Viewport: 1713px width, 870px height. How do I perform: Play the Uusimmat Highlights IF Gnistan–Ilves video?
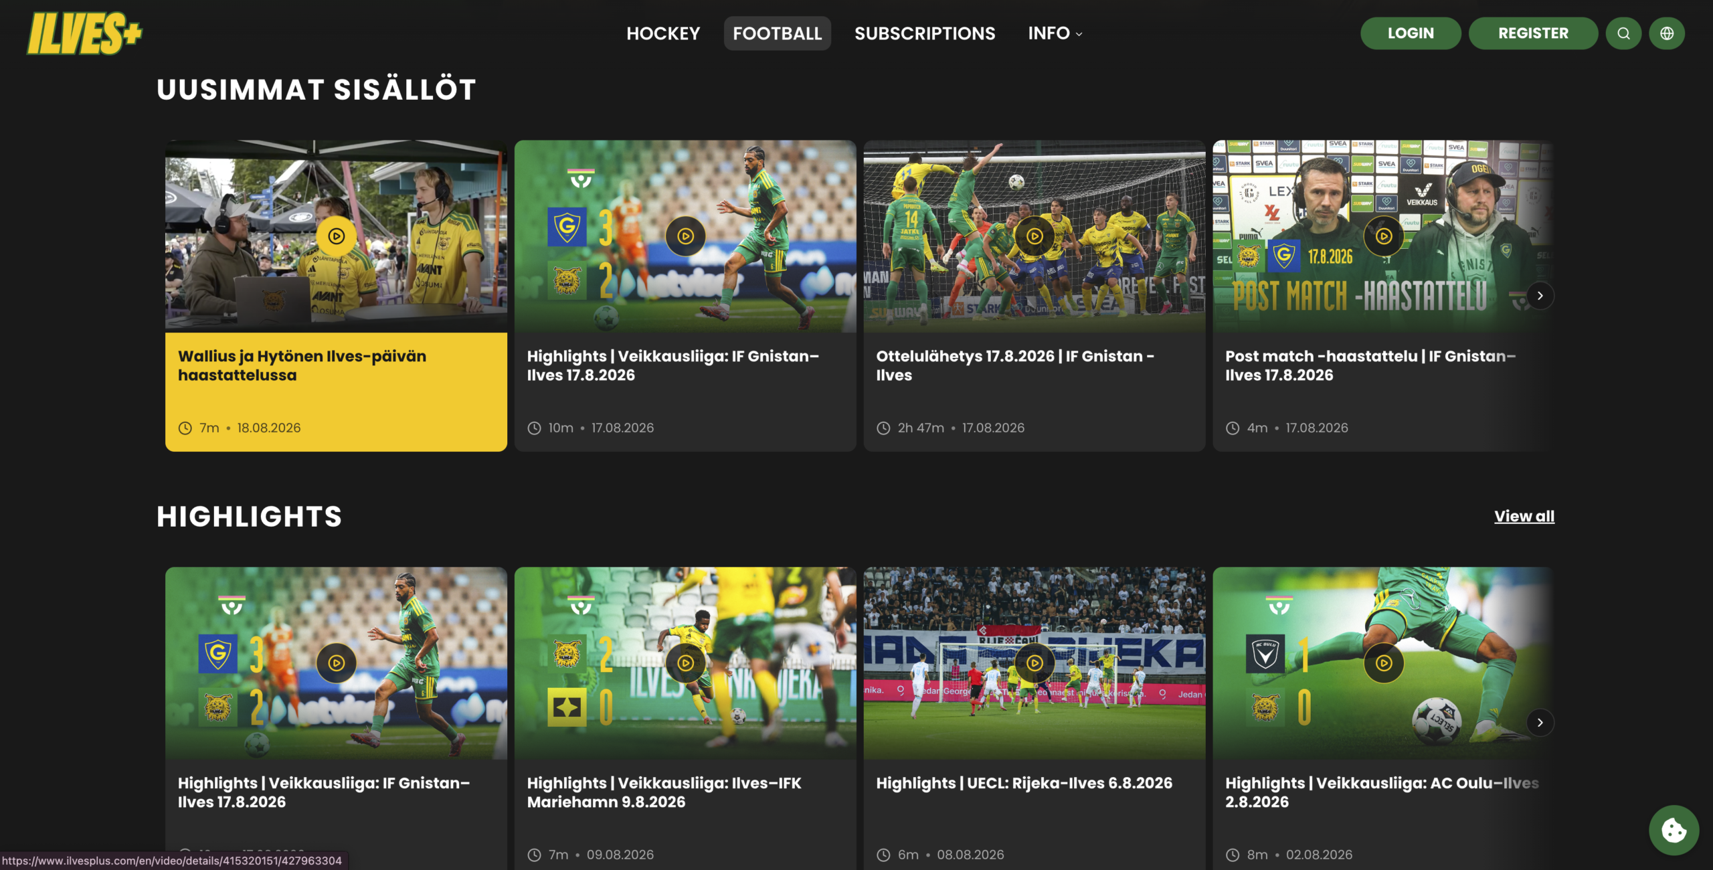click(x=686, y=236)
